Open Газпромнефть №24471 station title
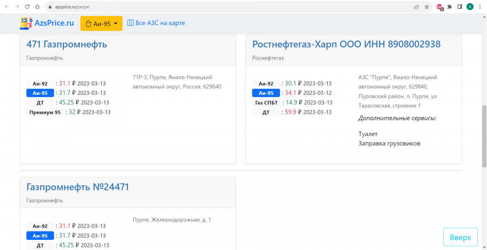 point(78,187)
